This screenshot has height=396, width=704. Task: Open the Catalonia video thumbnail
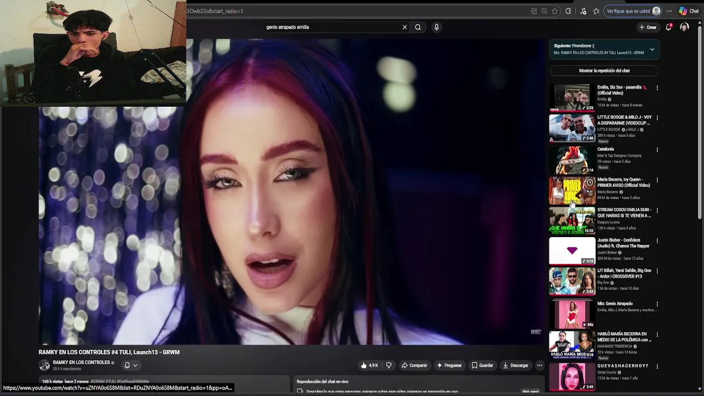[572, 159]
